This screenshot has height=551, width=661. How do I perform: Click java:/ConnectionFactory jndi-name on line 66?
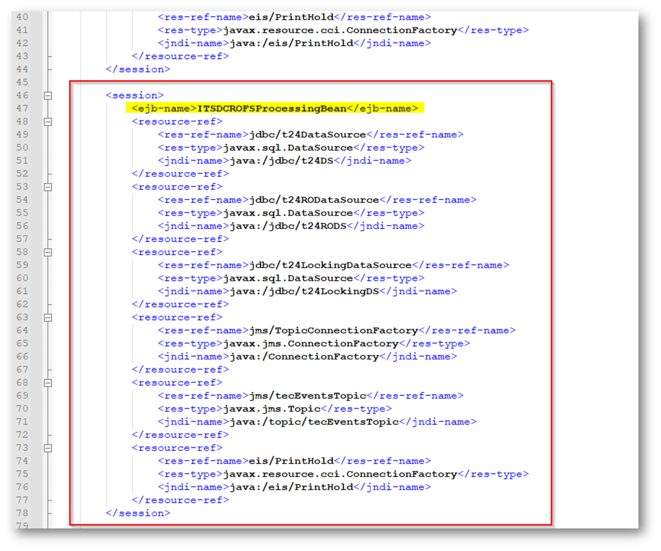(304, 357)
